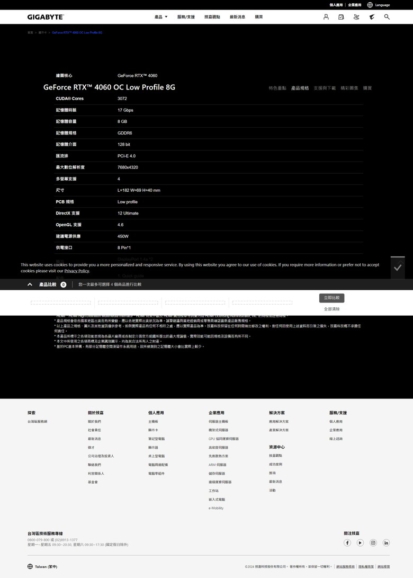Open footer link GPU 協同運算伺服器

coord(223,439)
